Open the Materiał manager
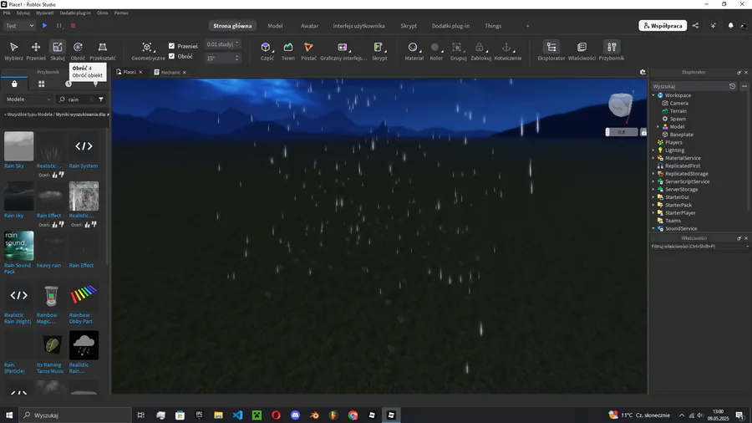752x423 pixels. click(x=414, y=50)
